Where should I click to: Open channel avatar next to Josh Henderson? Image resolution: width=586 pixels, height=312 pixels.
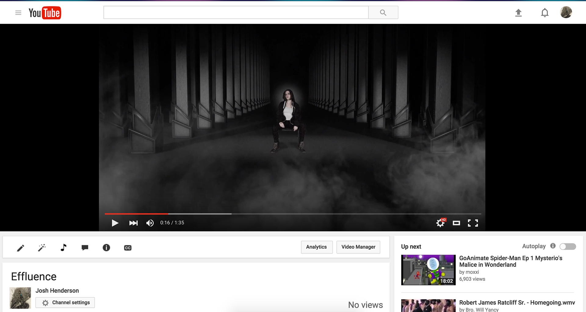pos(20,298)
